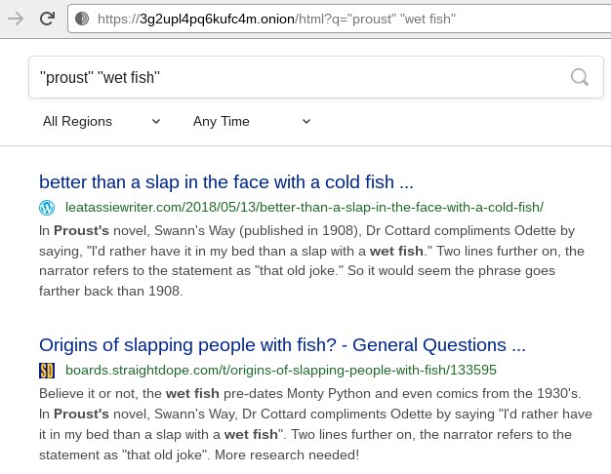Click the leatassiewriter.com green URL
Viewport: 611px width, 474px height.
point(304,207)
